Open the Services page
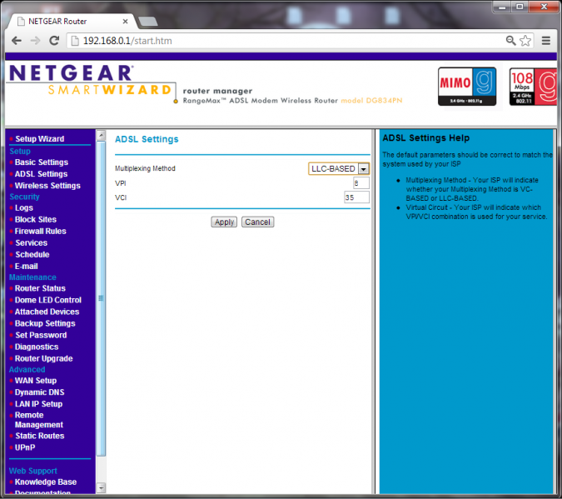 31,243
